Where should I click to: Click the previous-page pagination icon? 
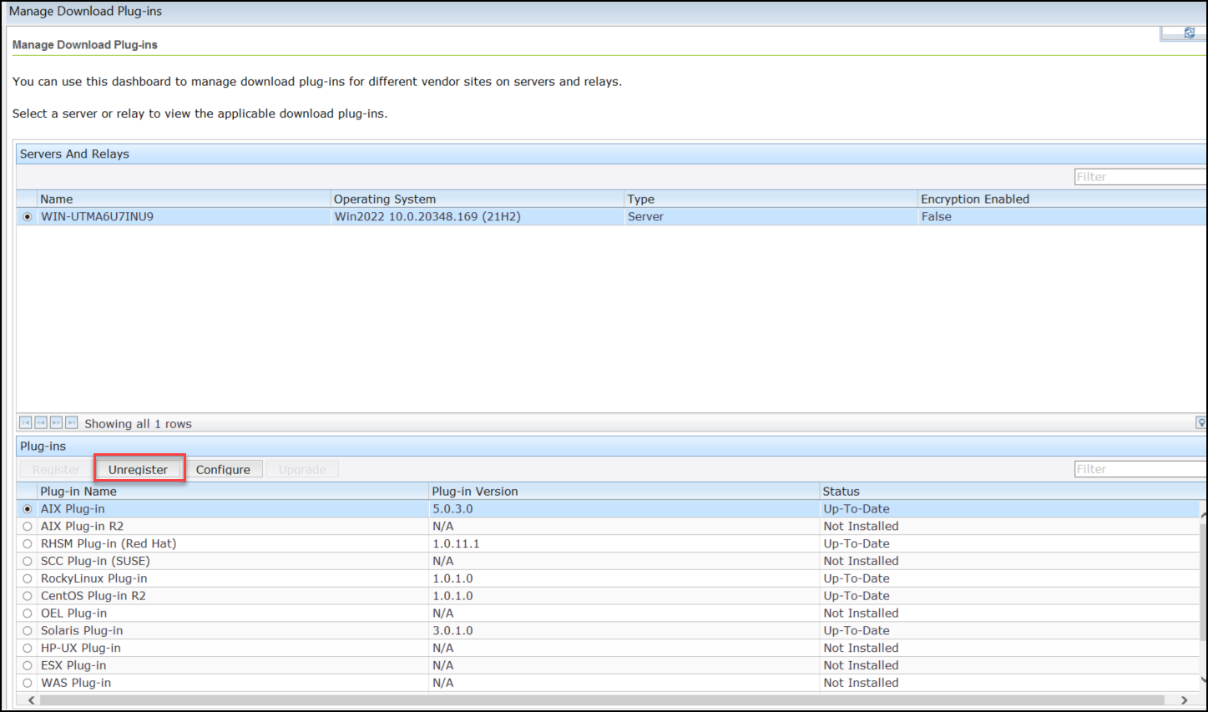point(40,422)
